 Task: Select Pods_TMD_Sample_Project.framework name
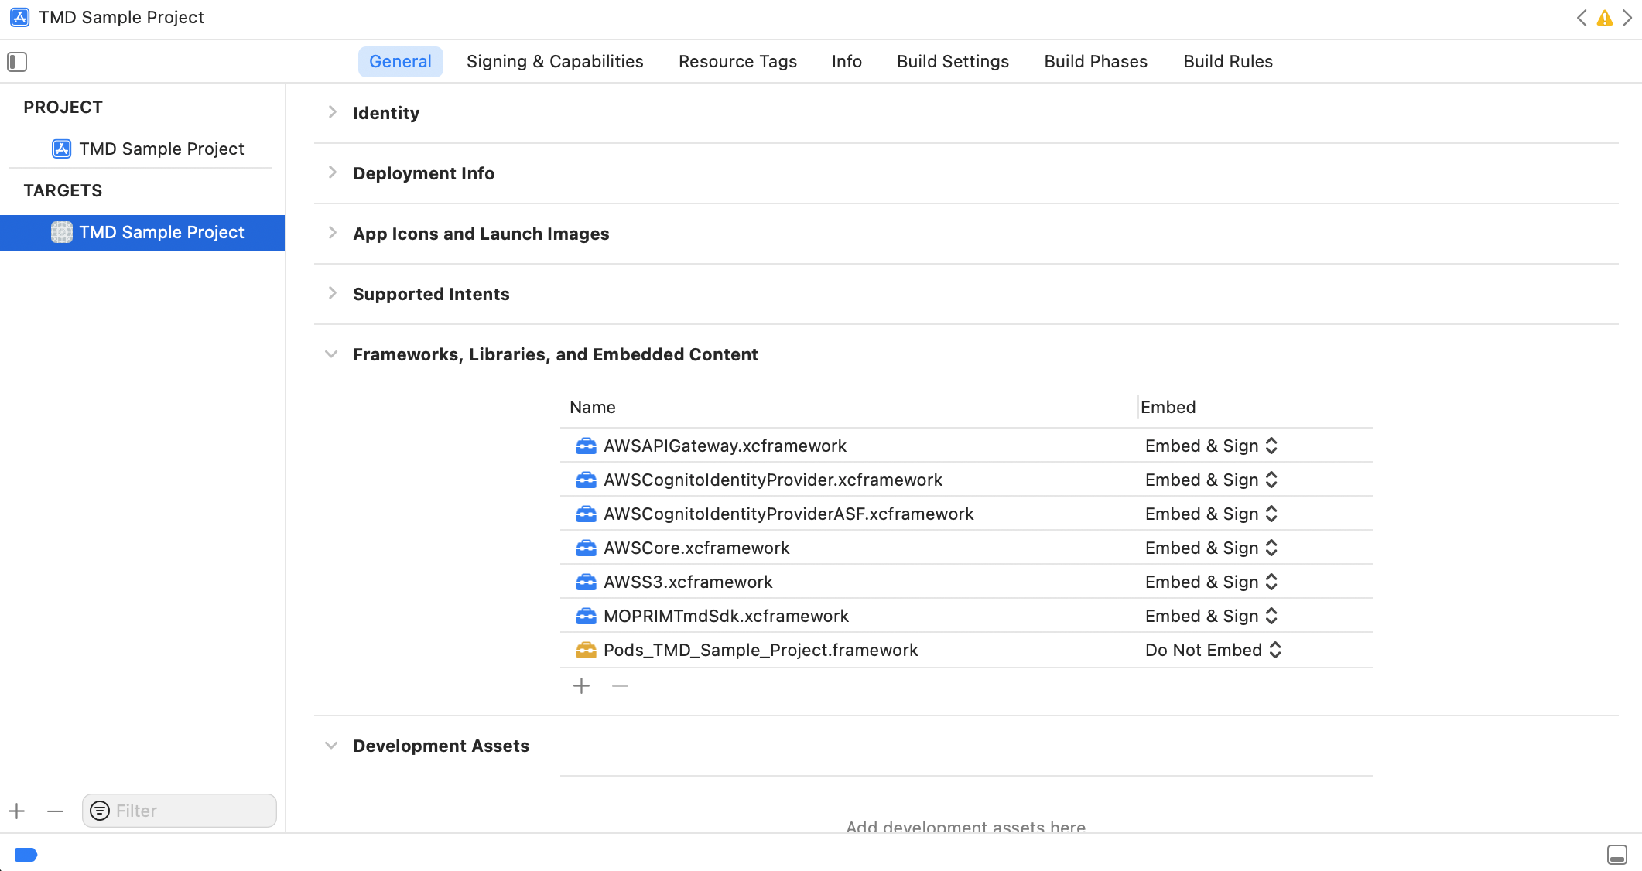761,650
